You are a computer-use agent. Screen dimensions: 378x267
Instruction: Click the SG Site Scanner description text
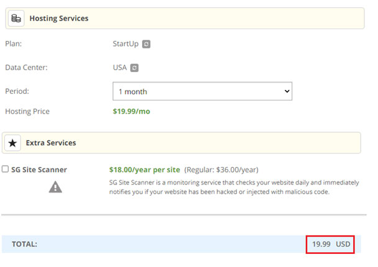tap(234, 187)
